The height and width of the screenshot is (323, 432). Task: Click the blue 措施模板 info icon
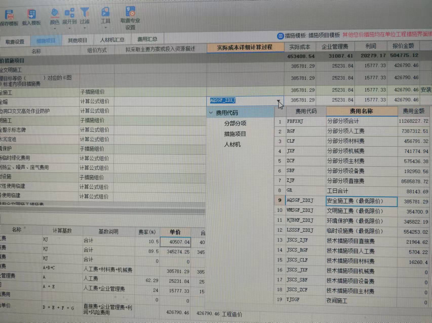pyautogui.click(x=280, y=36)
